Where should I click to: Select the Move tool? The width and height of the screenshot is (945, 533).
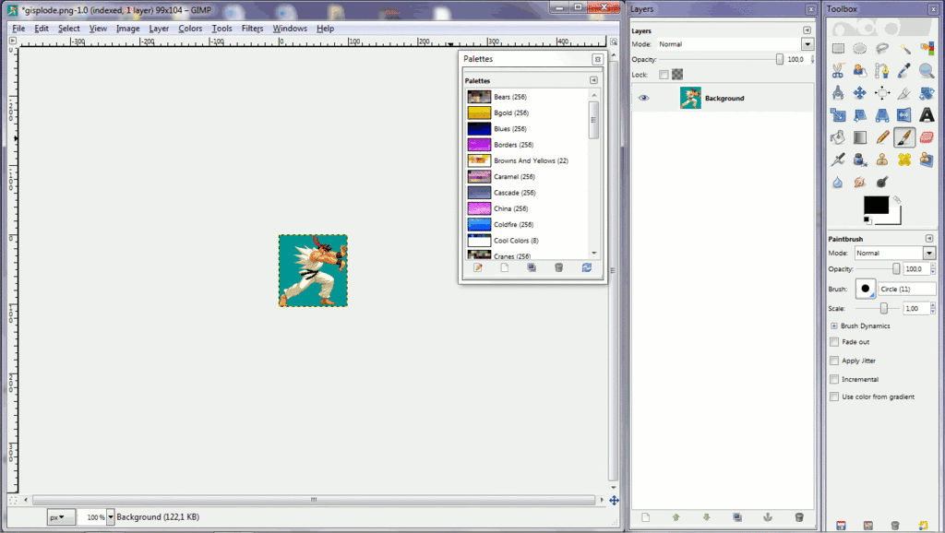[860, 92]
